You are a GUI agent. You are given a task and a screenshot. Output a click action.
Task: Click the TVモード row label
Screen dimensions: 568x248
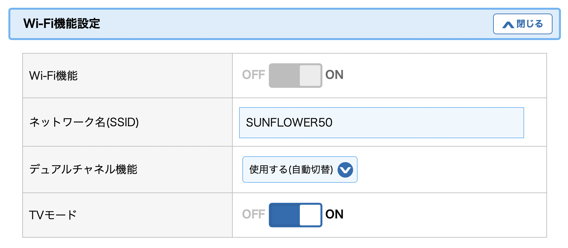point(53,215)
